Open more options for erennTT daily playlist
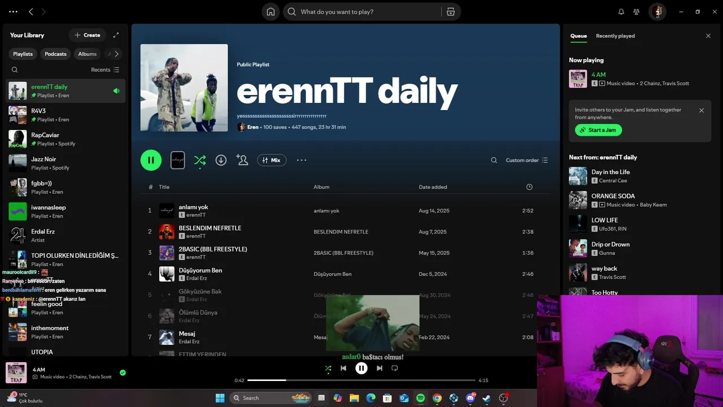The width and height of the screenshot is (723, 407). click(302, 160)
